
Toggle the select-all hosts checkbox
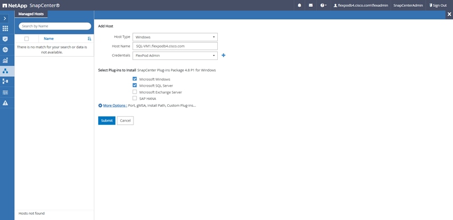click(26, 38)
